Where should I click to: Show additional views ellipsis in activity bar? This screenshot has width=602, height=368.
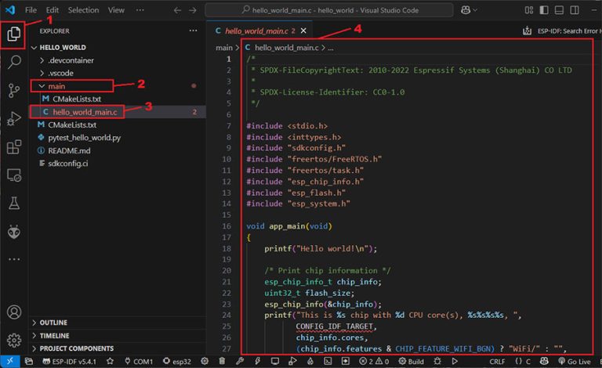(x=14, y=259)
